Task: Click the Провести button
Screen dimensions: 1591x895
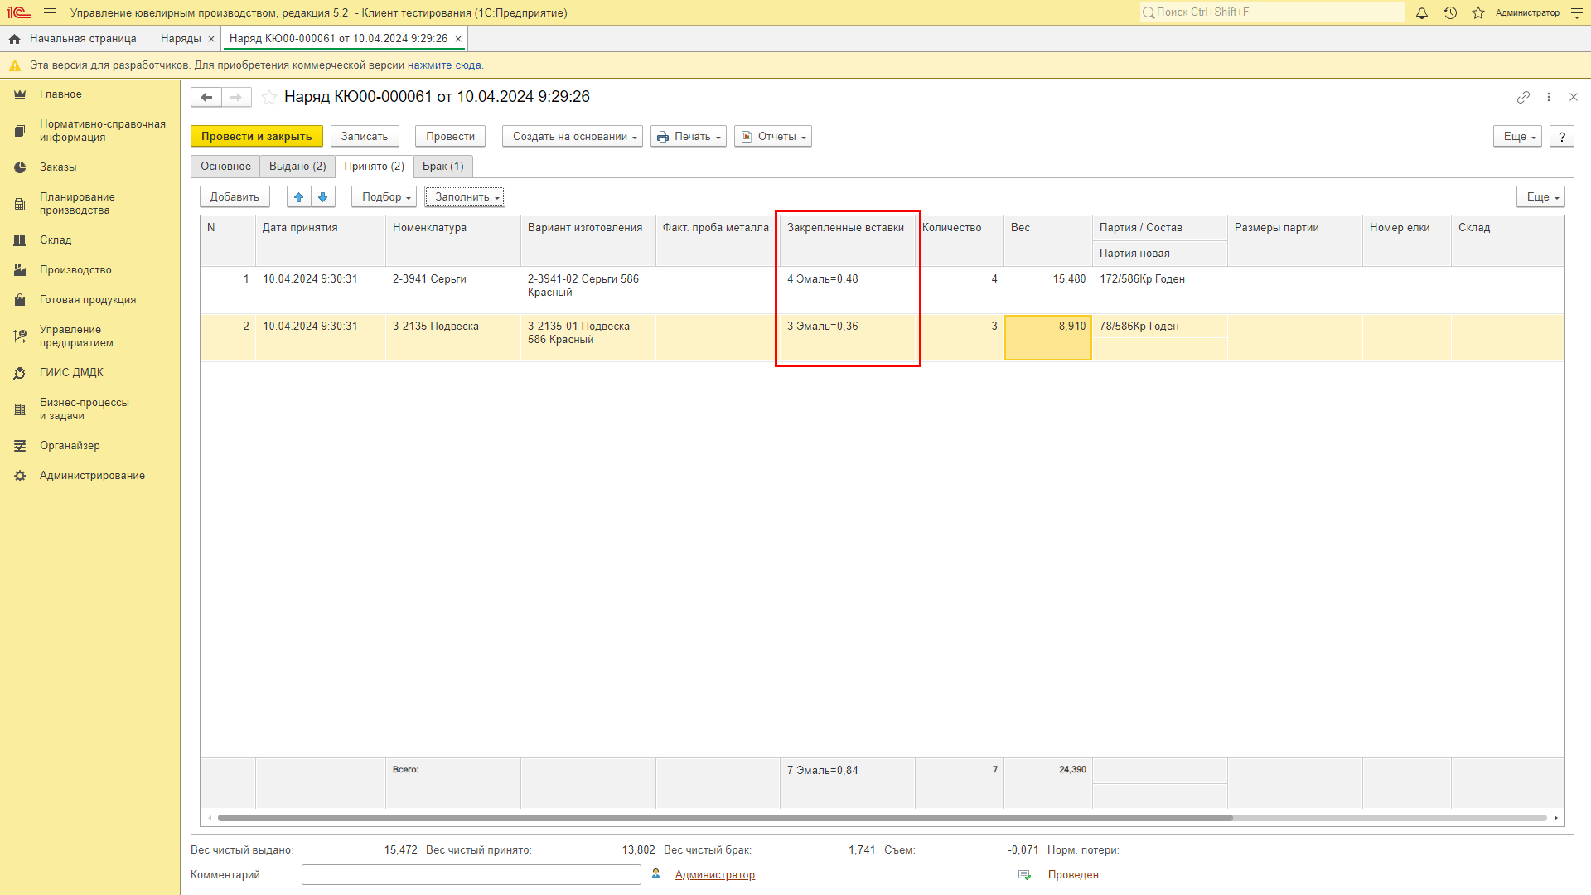Action: (450, 137)
